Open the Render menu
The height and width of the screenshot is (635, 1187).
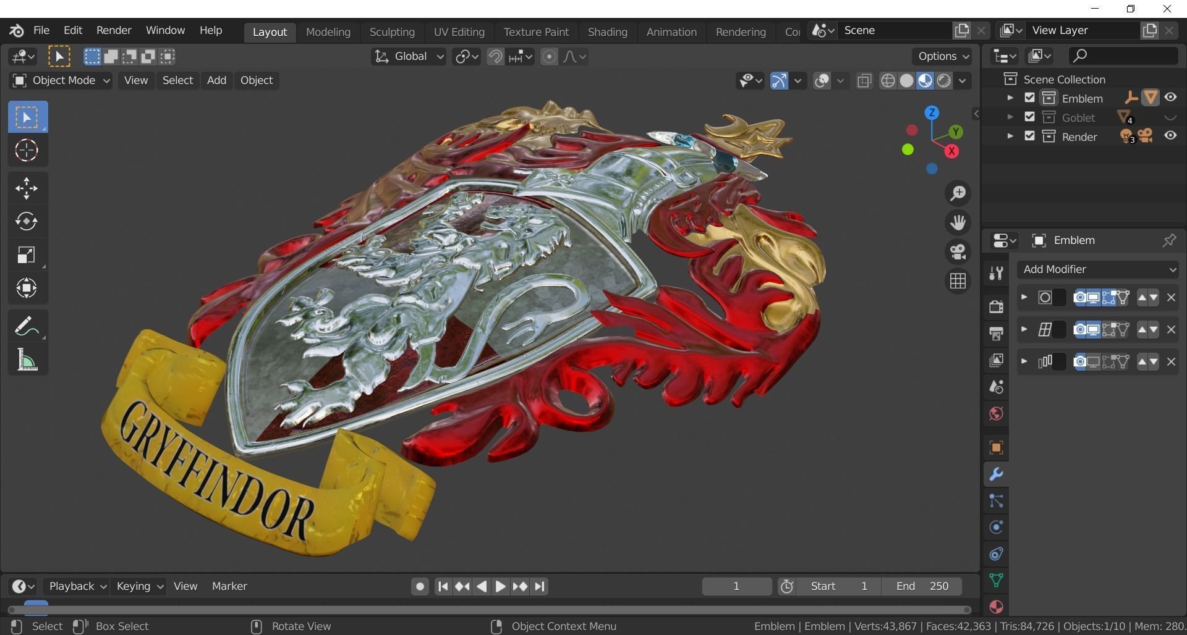click(x=114, y=30)
